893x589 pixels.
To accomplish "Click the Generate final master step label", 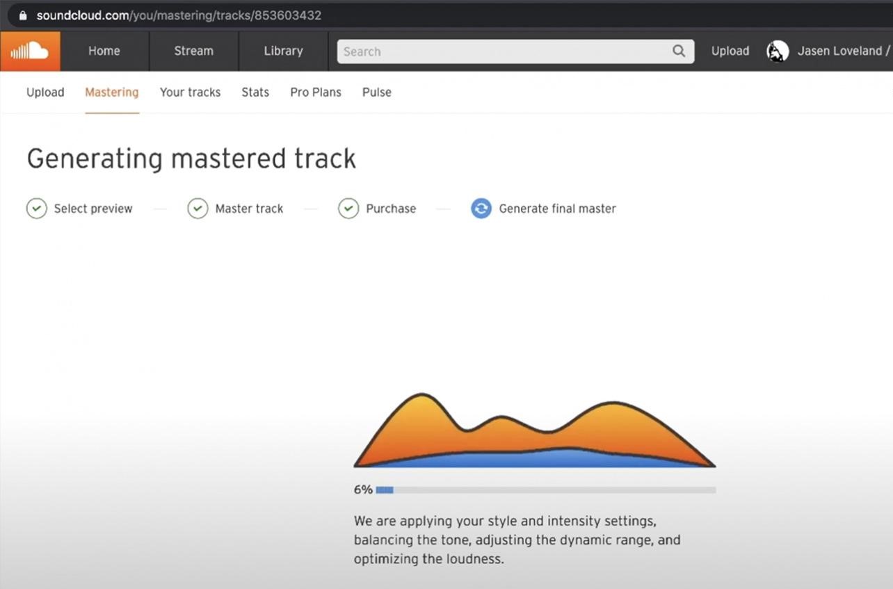I will coord(558,209).
